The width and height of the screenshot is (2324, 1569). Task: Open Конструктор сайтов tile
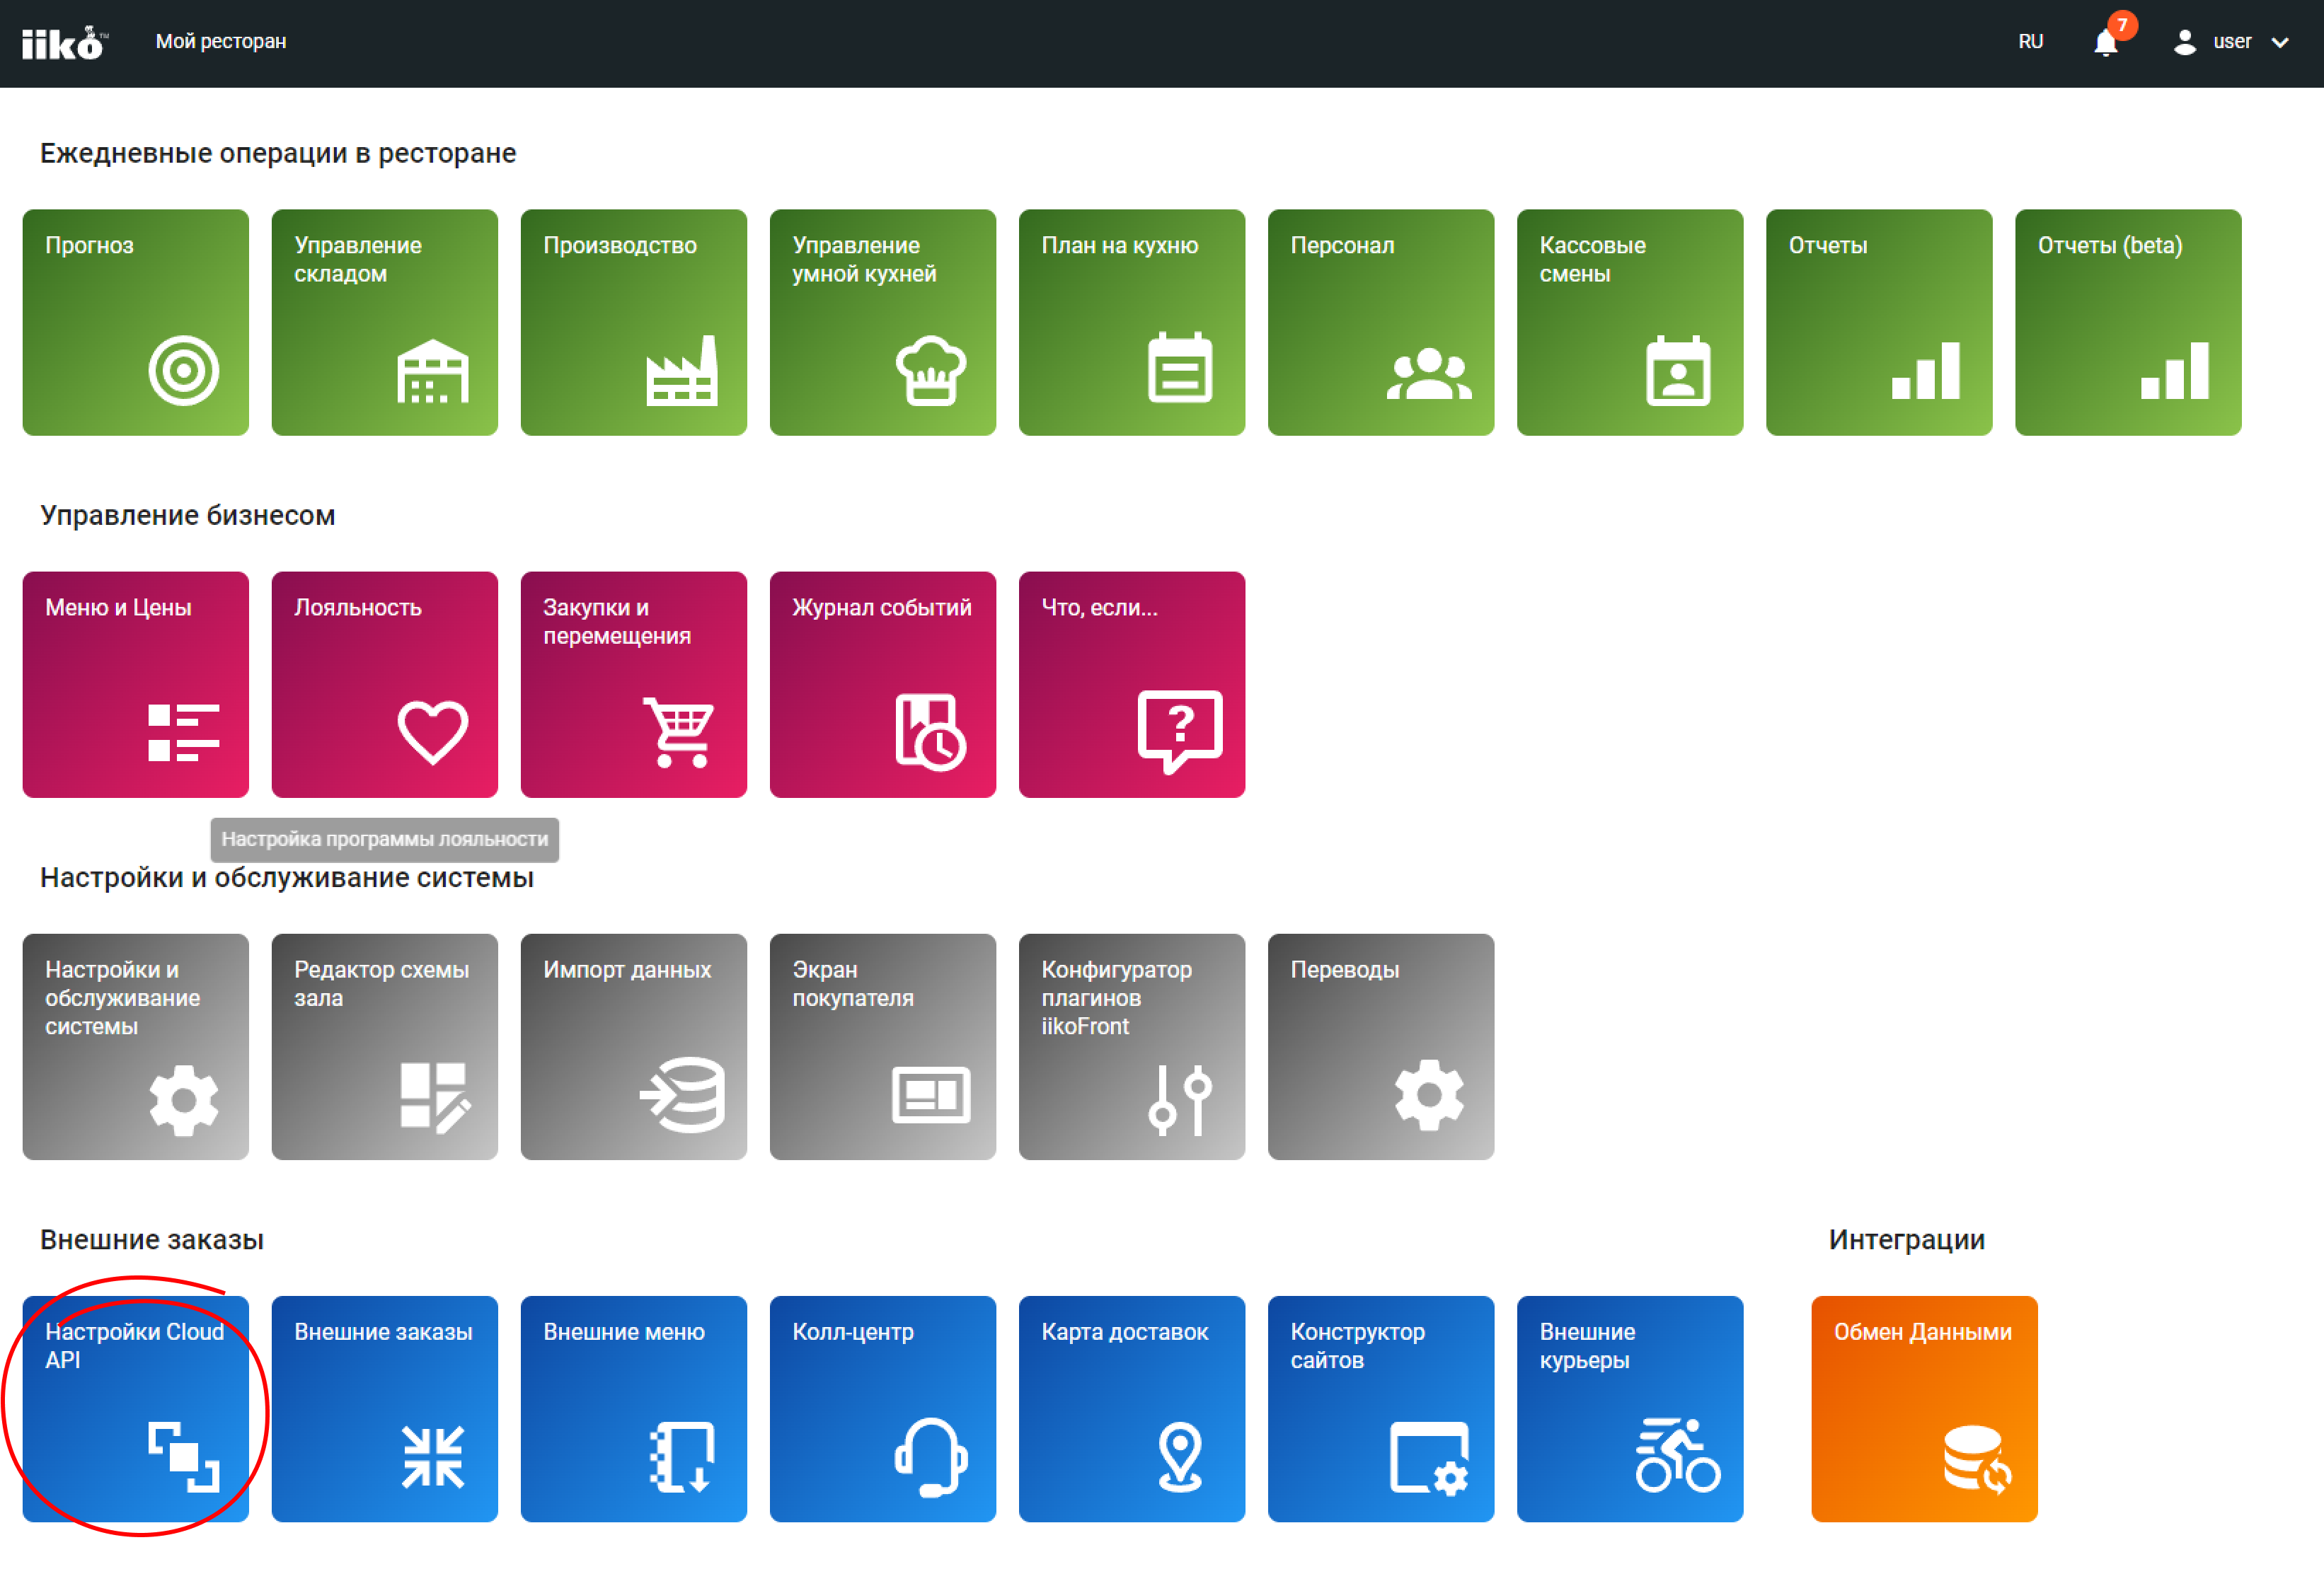click(1380, 1409)
